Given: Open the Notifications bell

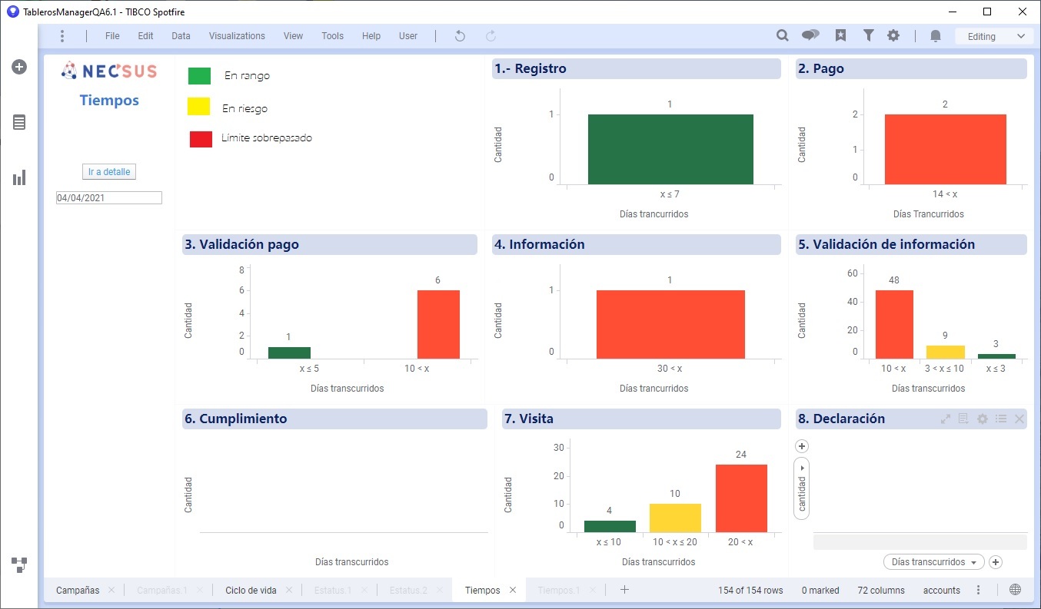Looking at the screenshot, I should click(936, 36).
